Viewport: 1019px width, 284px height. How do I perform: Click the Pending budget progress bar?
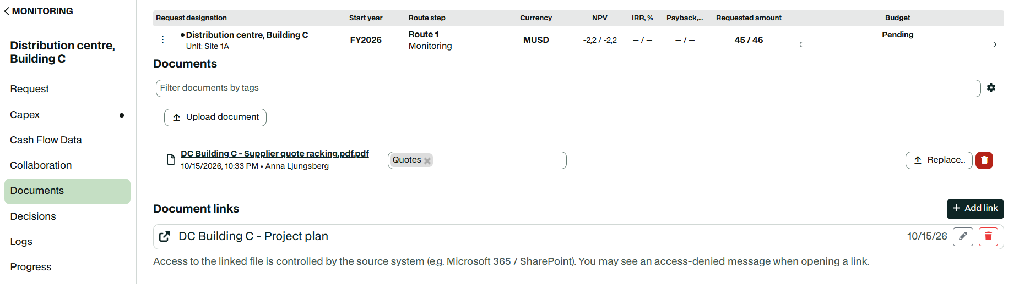point(897,44)
